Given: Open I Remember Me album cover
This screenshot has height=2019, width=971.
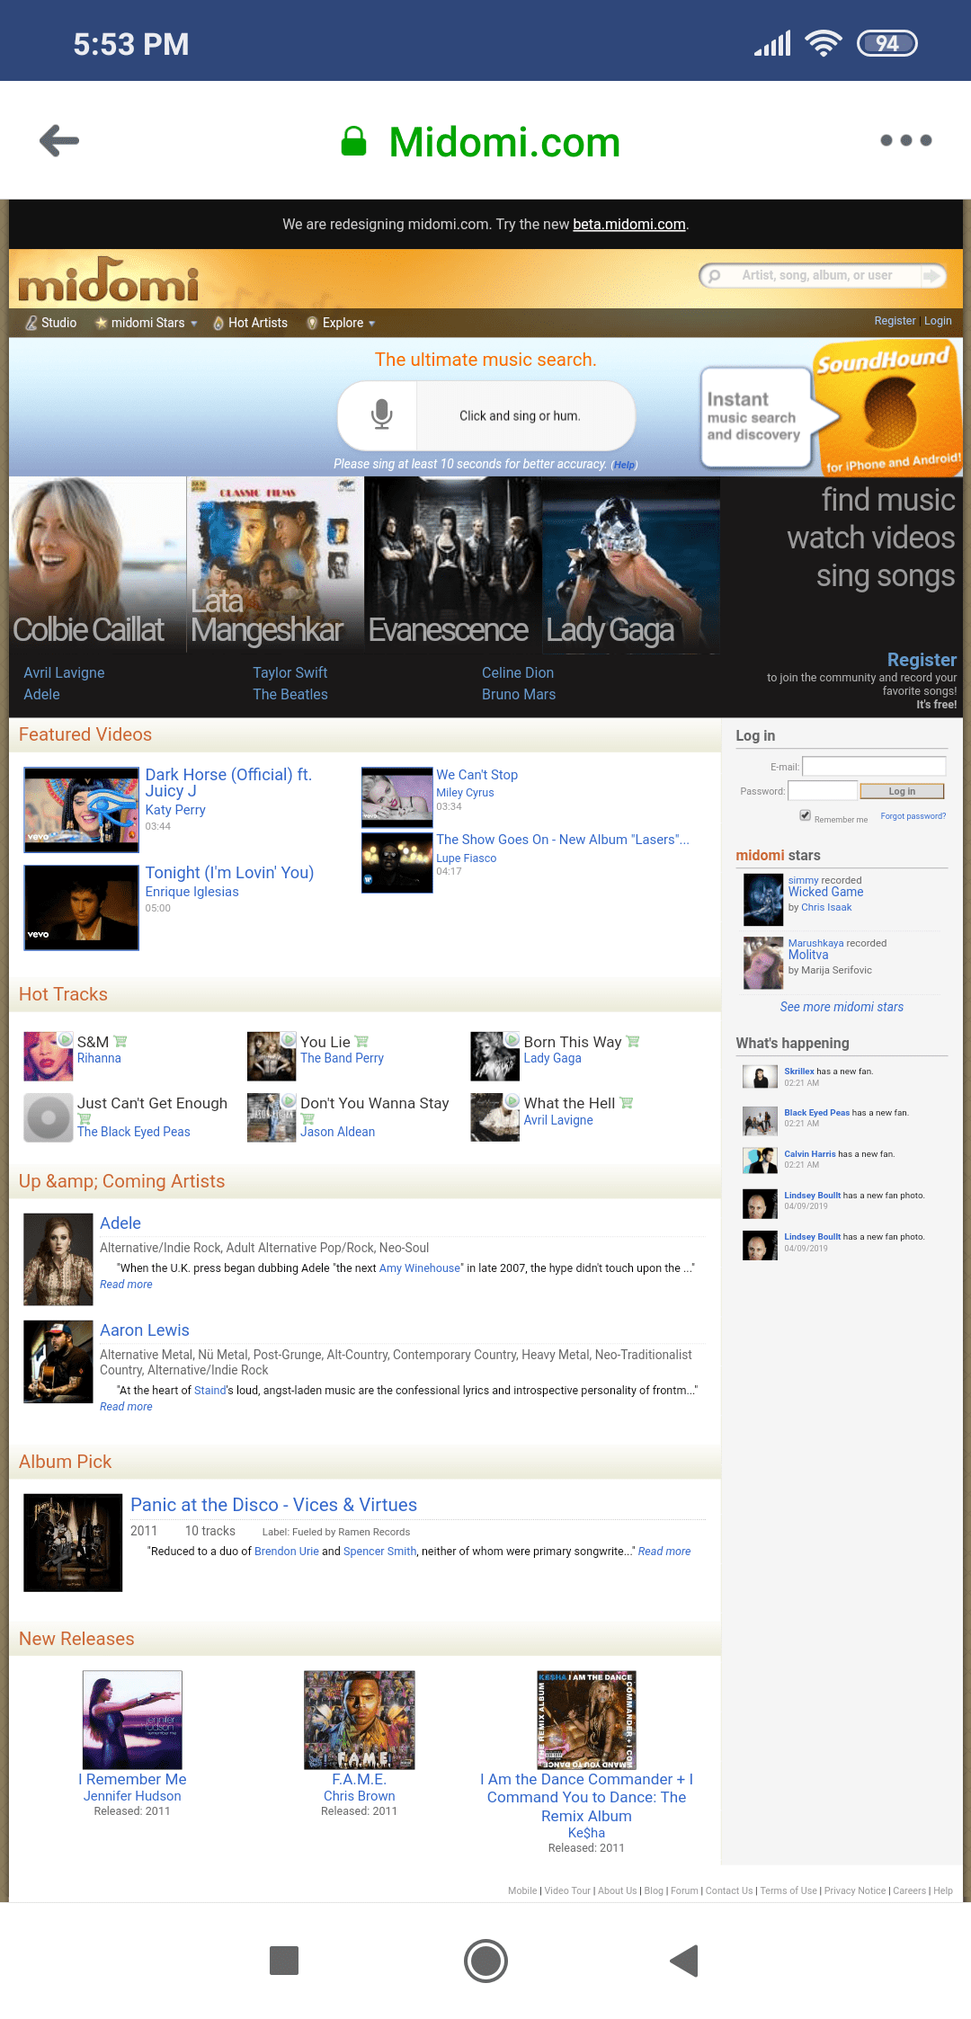Looking at the screenshot, I should pyautogui.click(x=132, y=1720).
